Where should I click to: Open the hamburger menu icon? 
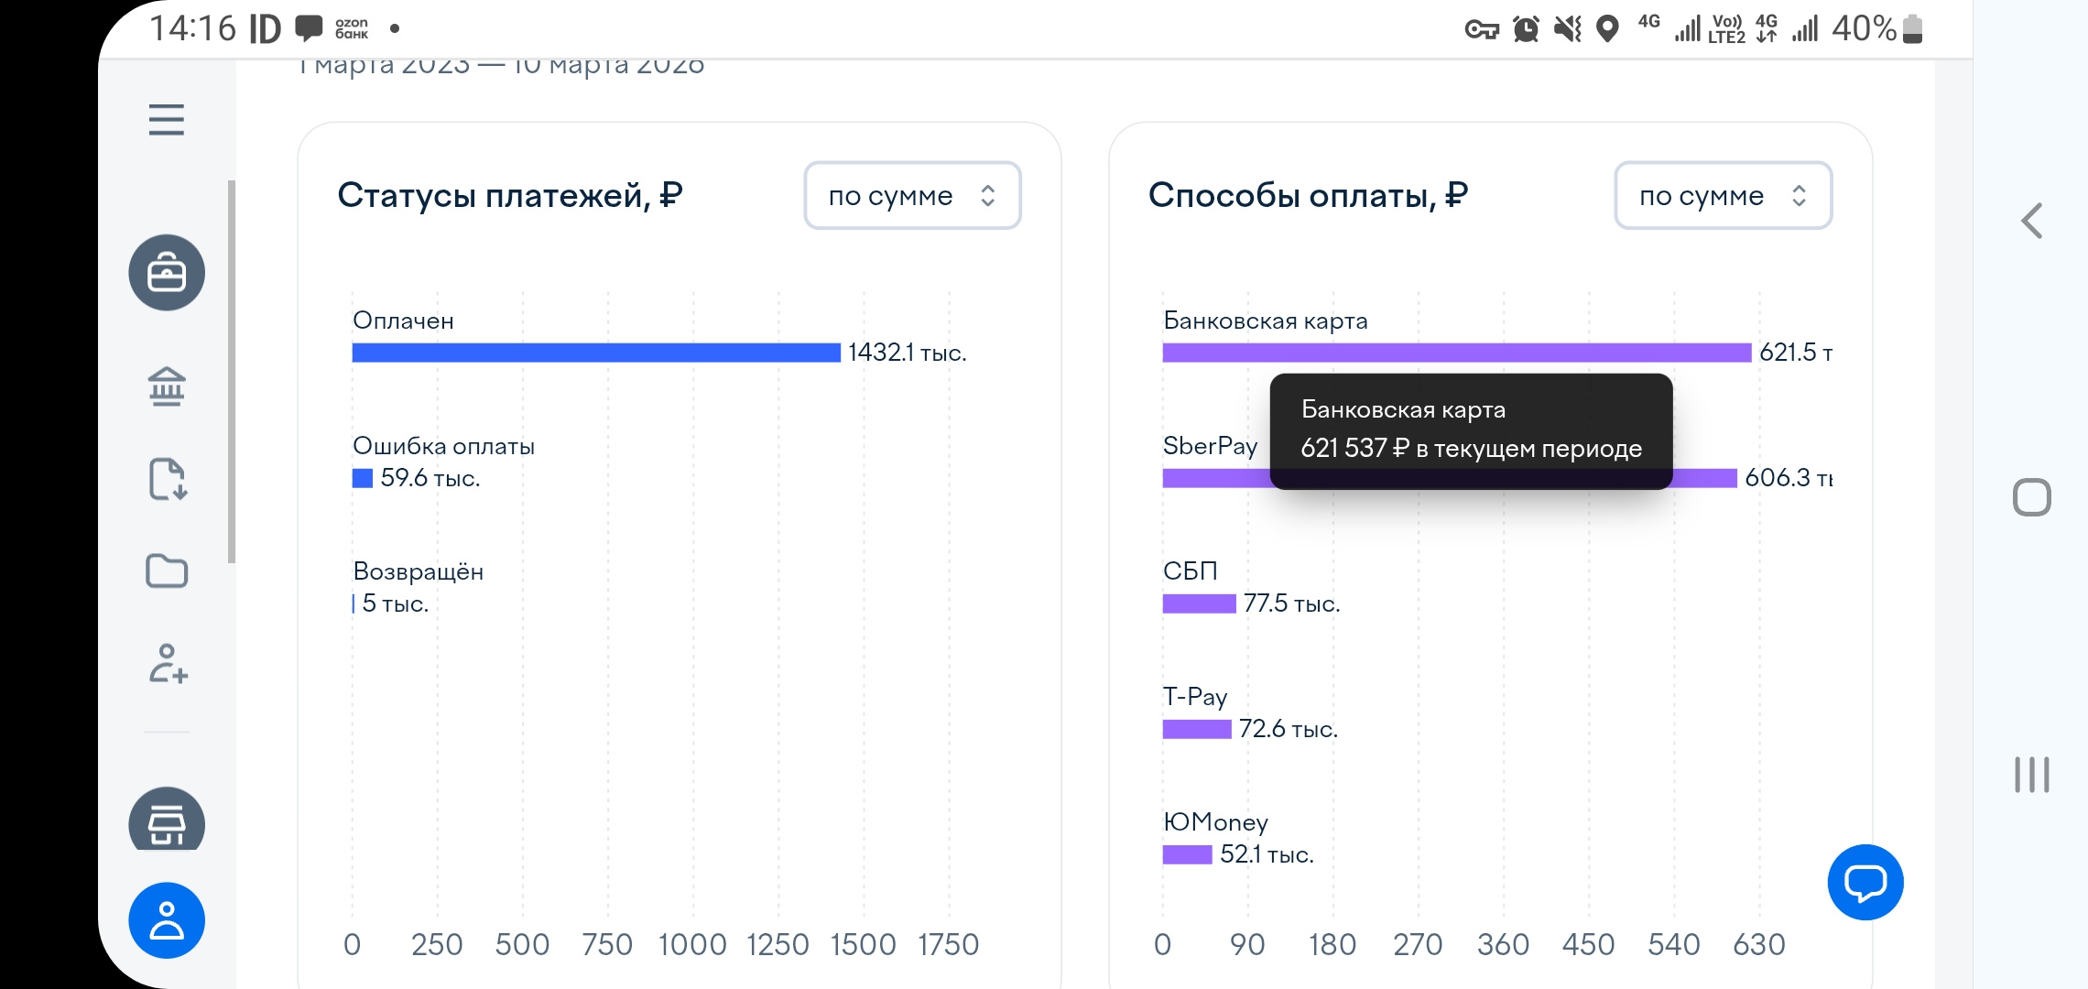point(167,120)
